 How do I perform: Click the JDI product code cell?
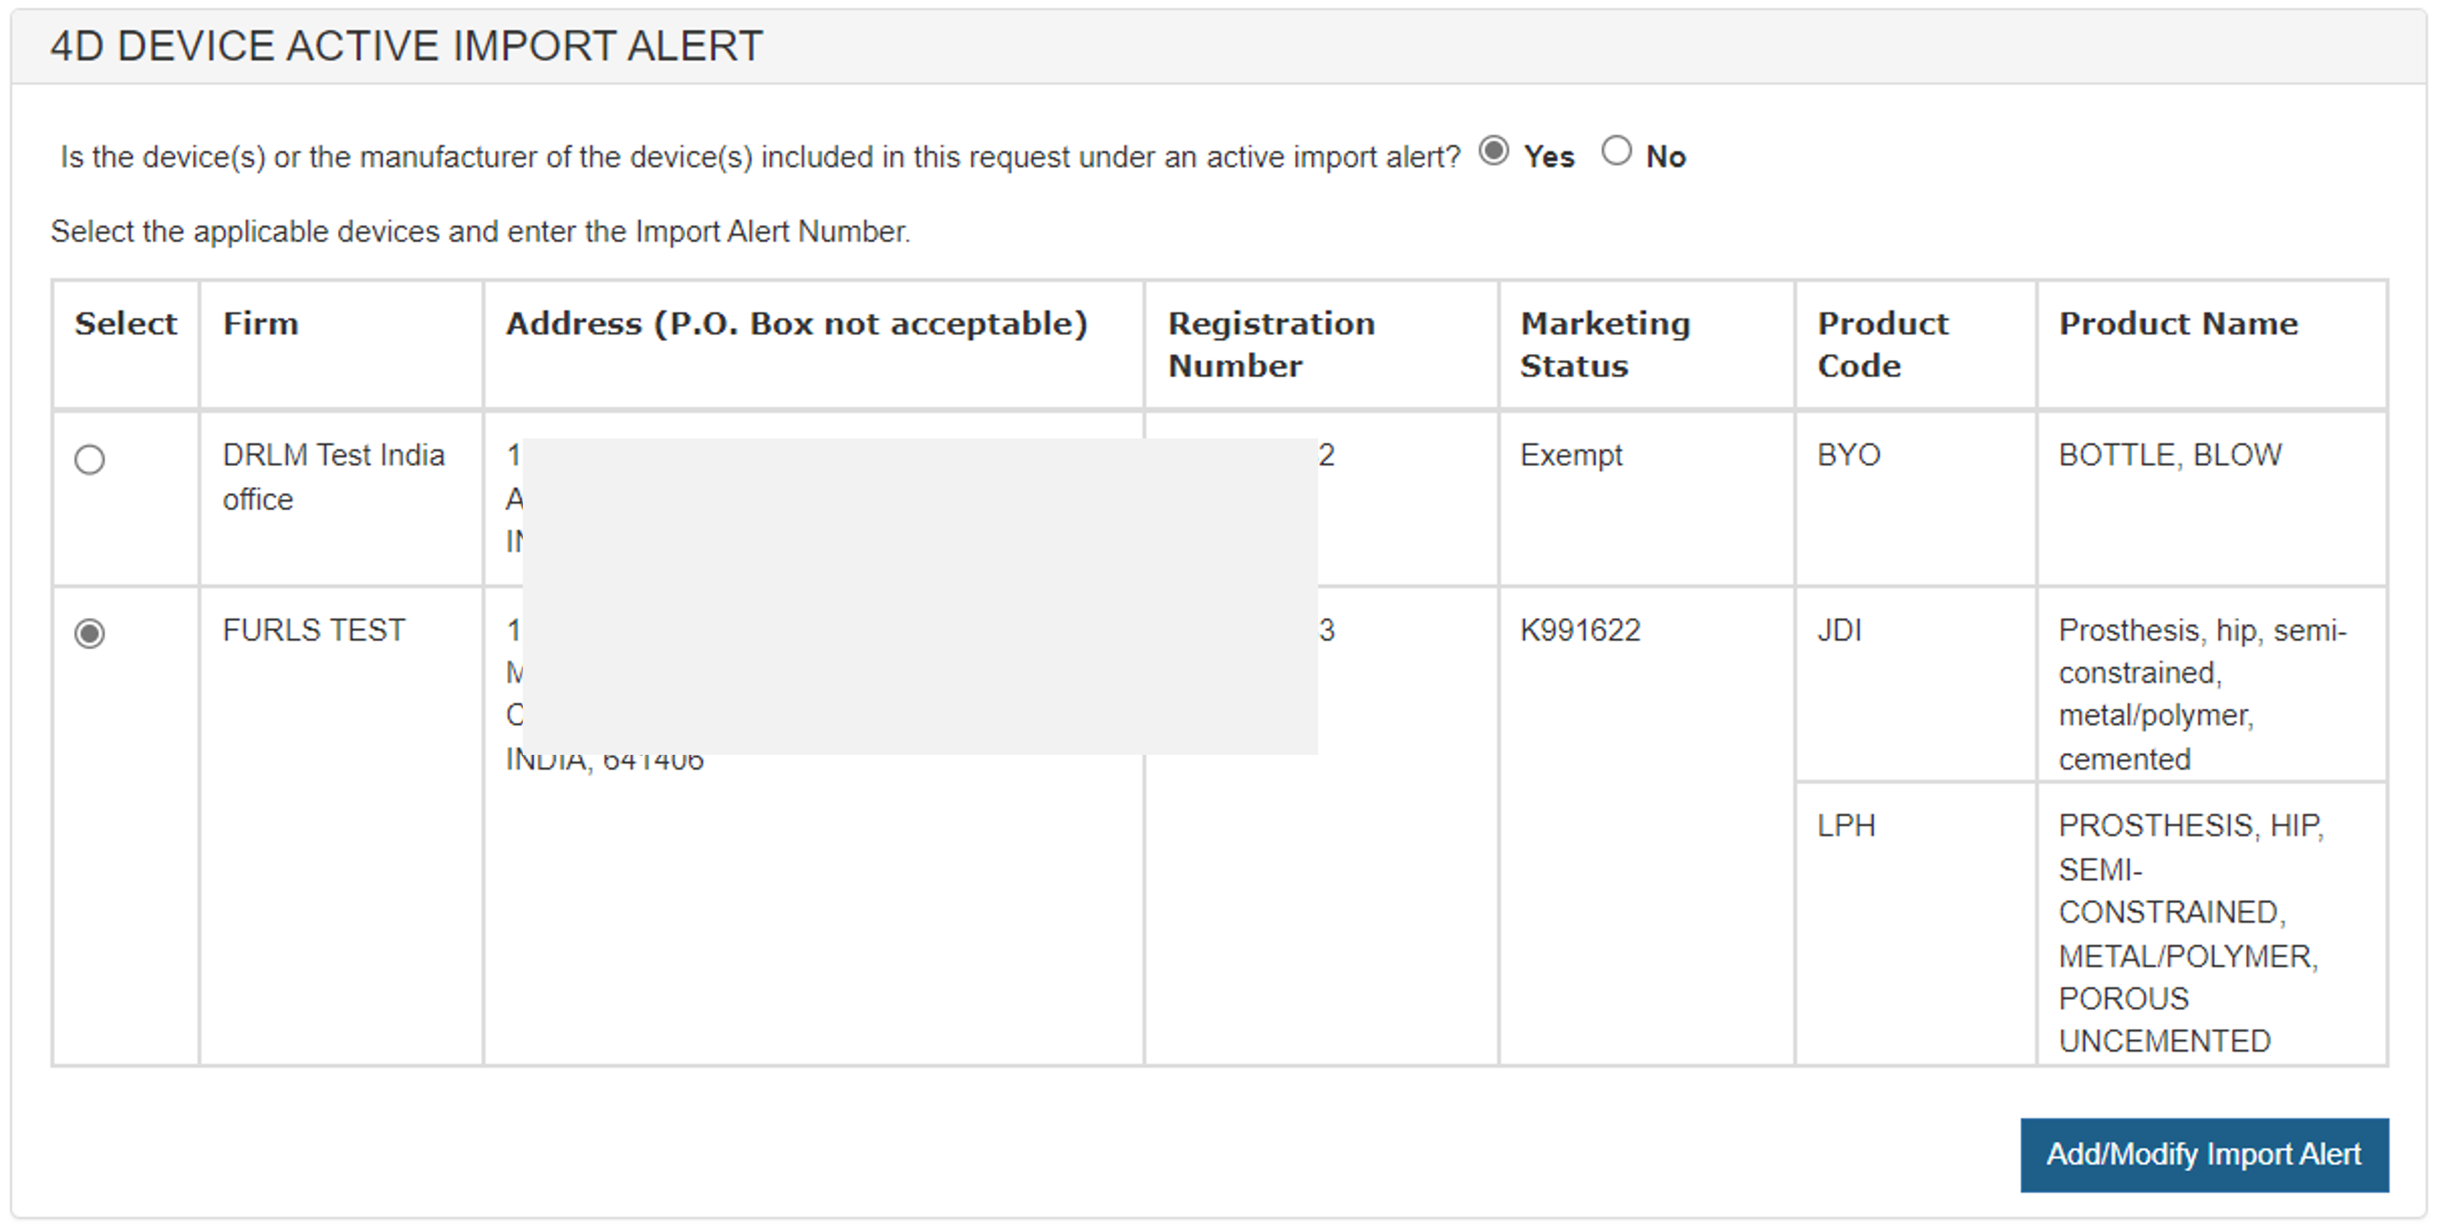coord(1839,630)
